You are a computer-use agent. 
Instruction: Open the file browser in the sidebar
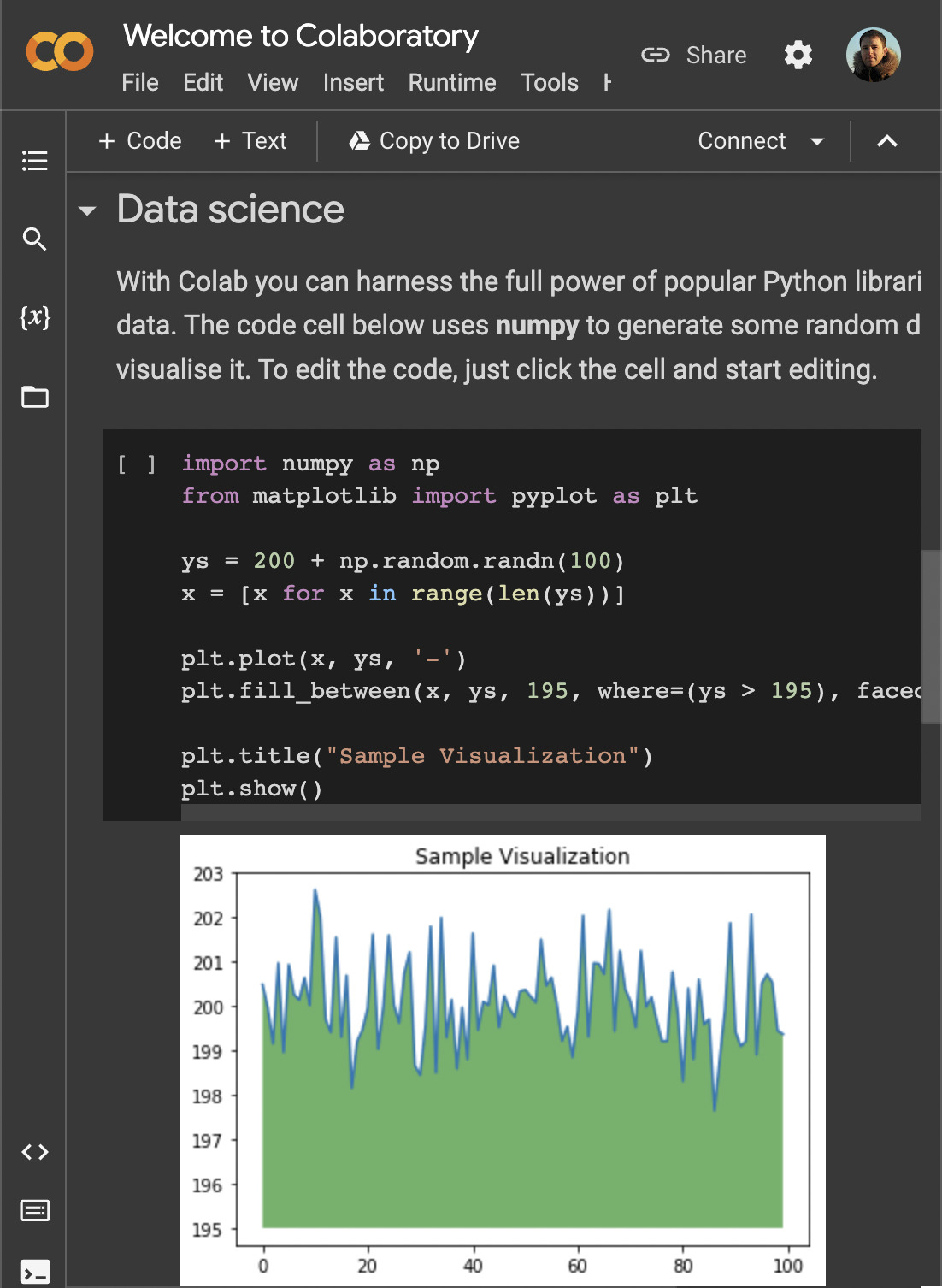(x=34, y=397)
